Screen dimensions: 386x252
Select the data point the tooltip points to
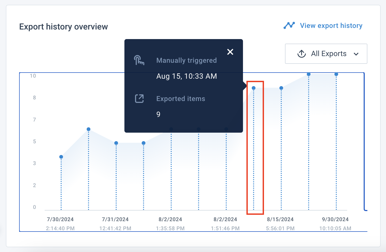[x=254, y=88]
